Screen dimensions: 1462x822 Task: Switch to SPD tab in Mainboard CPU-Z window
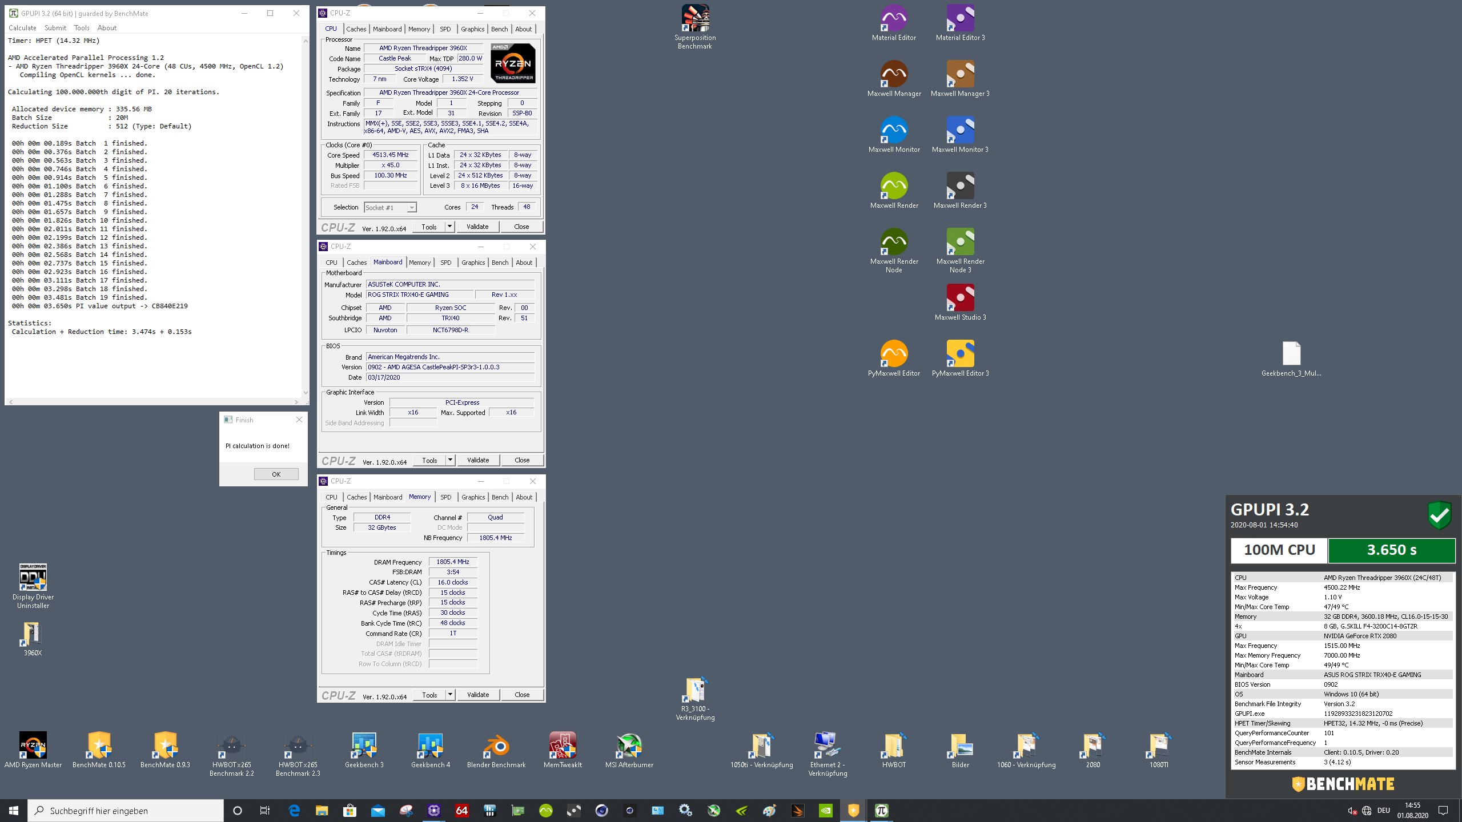click(445, 263)
